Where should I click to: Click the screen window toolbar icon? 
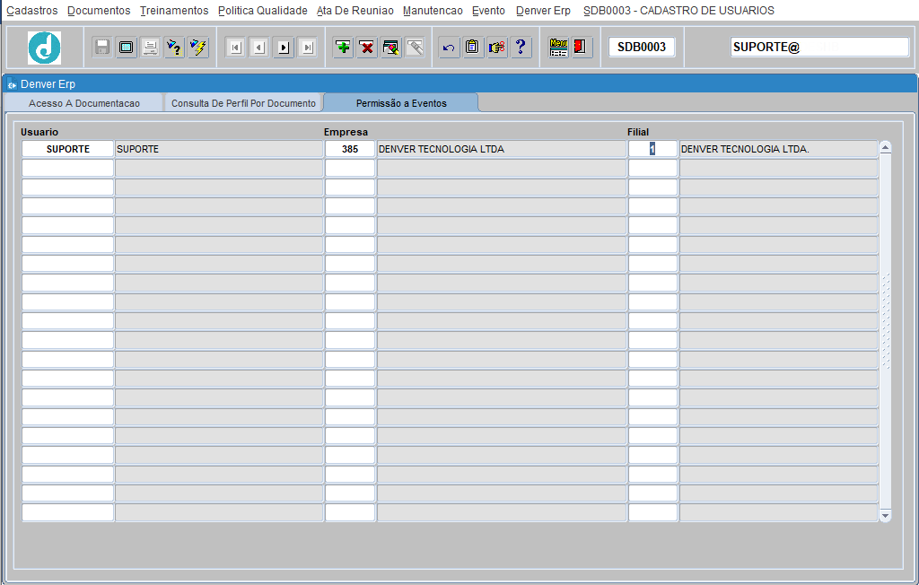126,48
